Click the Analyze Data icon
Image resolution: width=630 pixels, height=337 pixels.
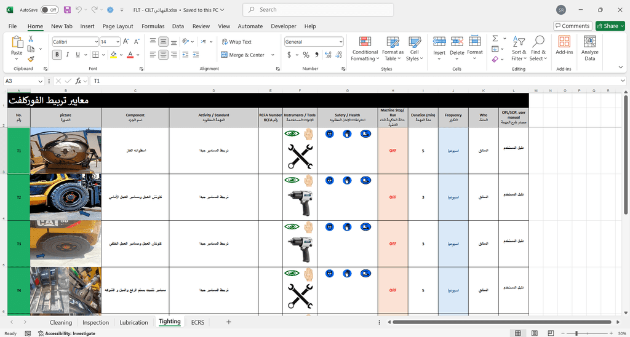pyautogui.click(x=589, y=48)
